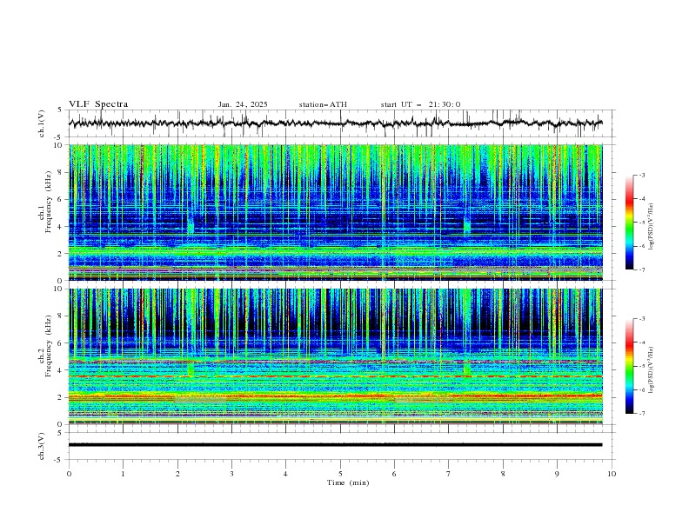Click the "VLF Spectra" plot title

pyautogui.click(x=98, y=104)
